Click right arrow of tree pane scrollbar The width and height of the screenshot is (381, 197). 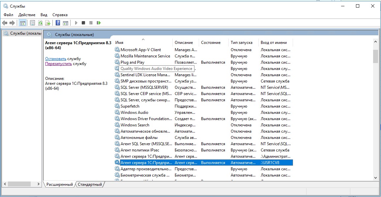[x=38, y=184]
